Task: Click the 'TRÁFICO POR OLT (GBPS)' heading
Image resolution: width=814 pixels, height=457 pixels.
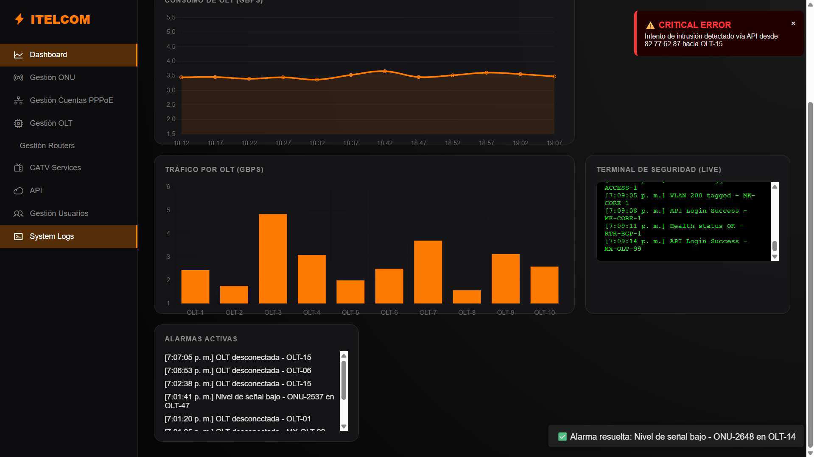Action: point(214,170)
